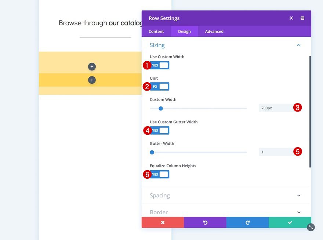The image size is (323, 240).
Task: Open the Advanced tab
Action: pyautogui.click(x=214, y=31)
